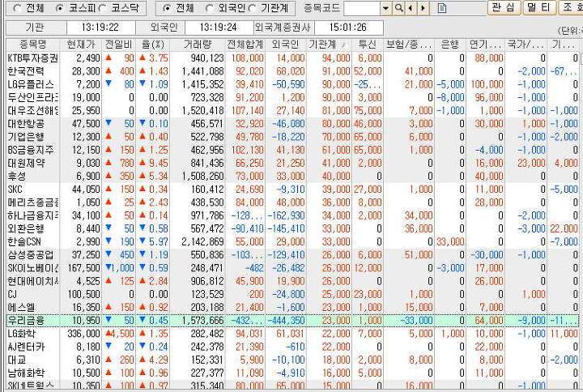This screenshot has height=392, width=583.
Task: Select the 대교 stock name
Action: click(x=16, y=360)
